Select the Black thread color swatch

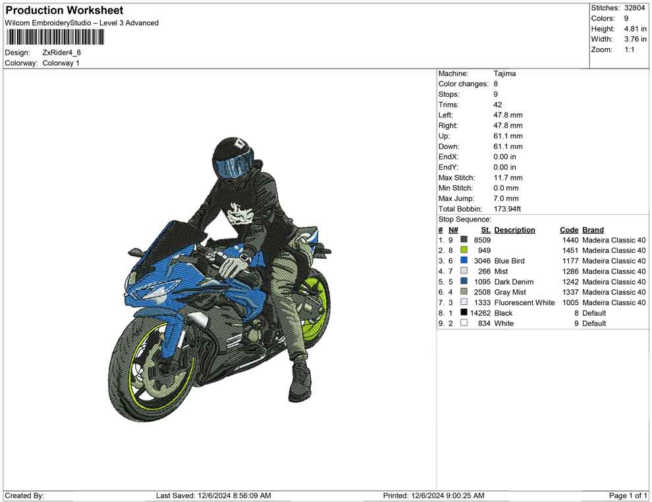pos(464,313)
